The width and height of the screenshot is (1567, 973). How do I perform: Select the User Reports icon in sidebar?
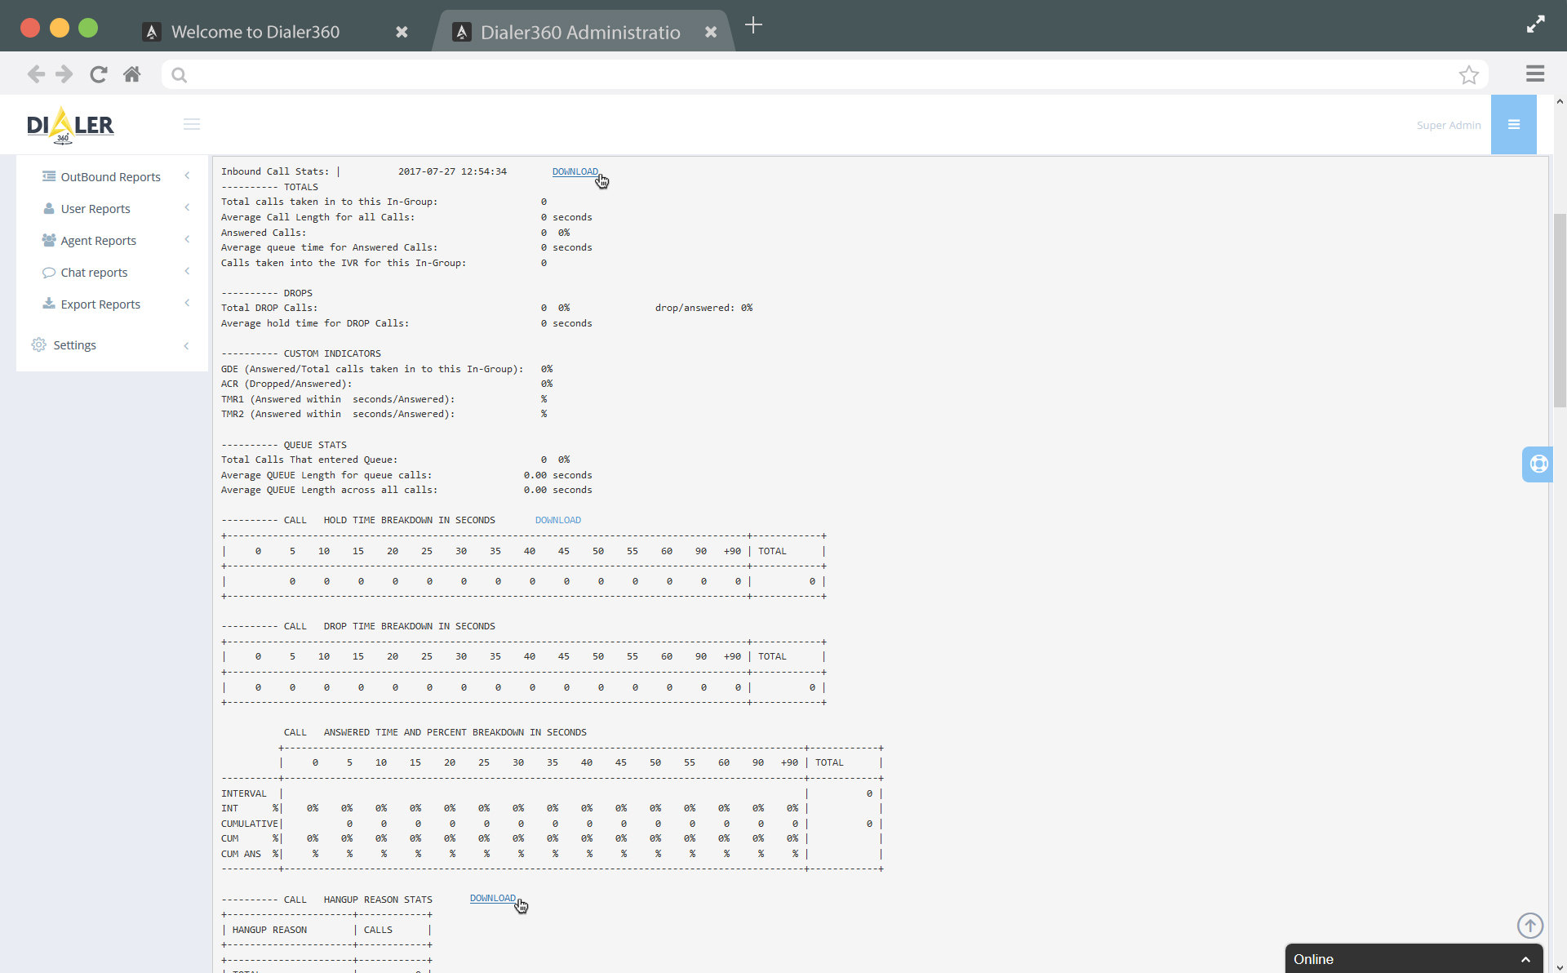click(x=50, y=208)
